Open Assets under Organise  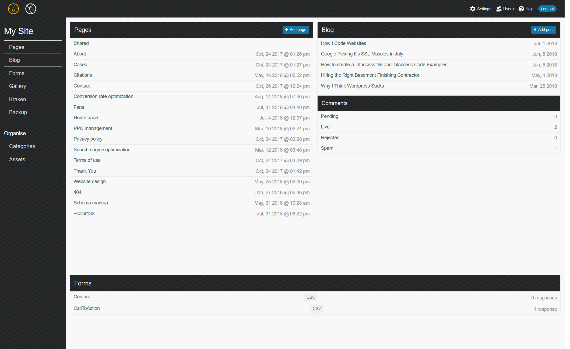tap(17, 159)
